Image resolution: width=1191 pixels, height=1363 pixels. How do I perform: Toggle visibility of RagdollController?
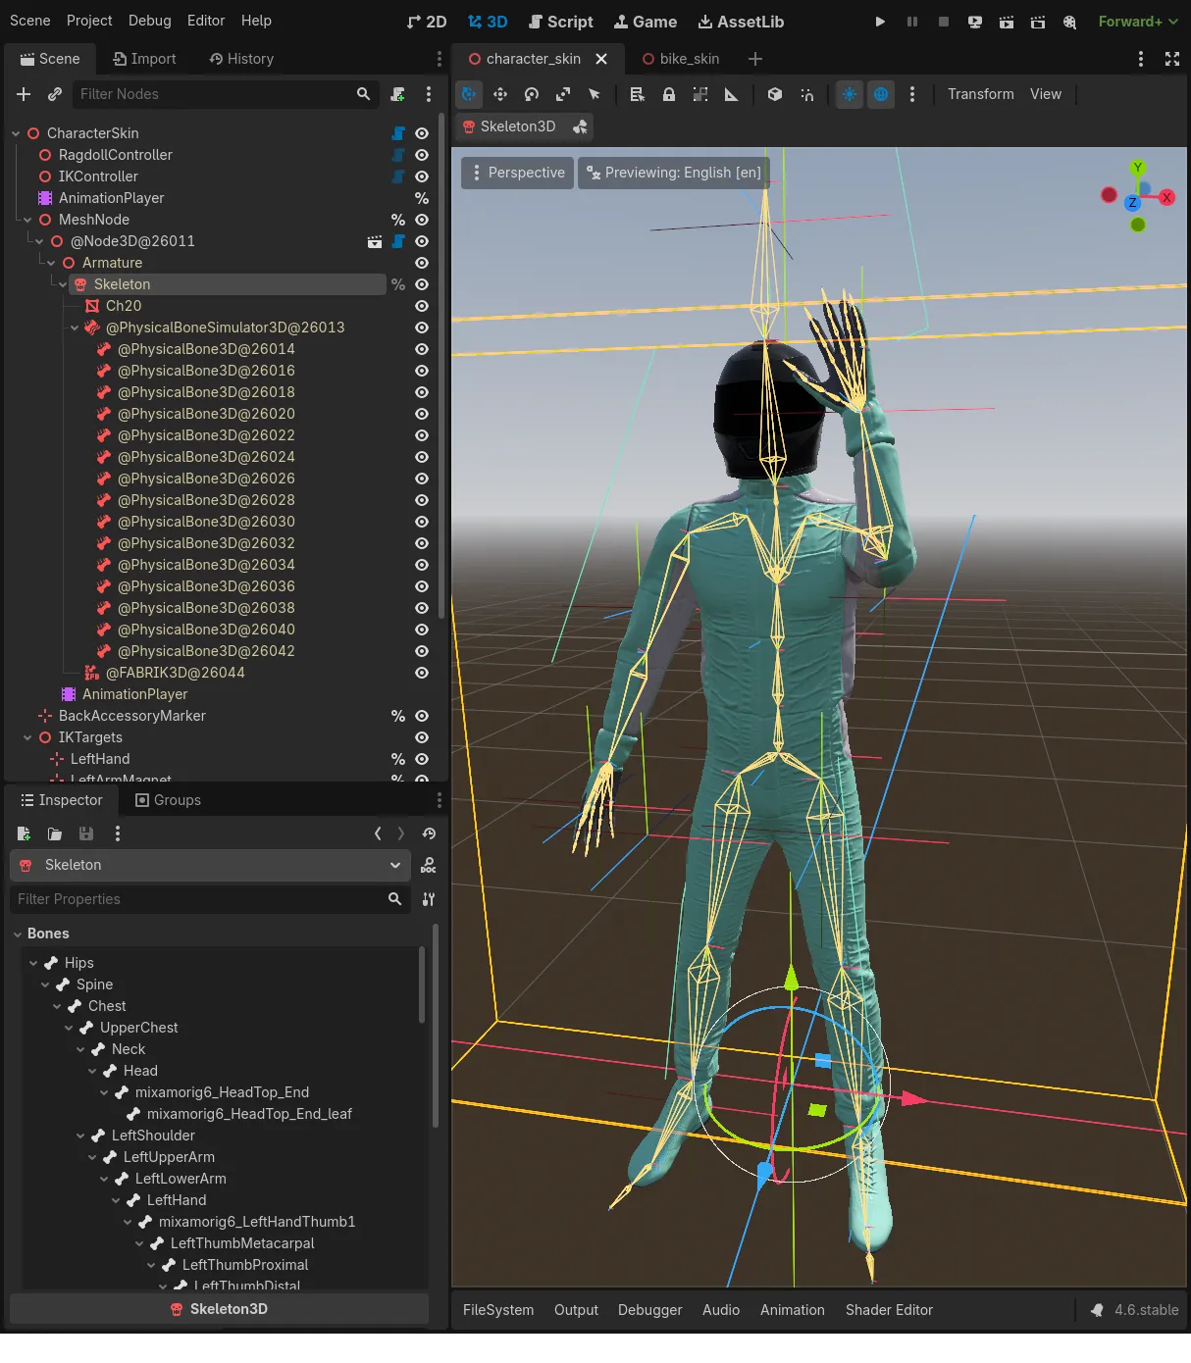(x=422, y=155)
